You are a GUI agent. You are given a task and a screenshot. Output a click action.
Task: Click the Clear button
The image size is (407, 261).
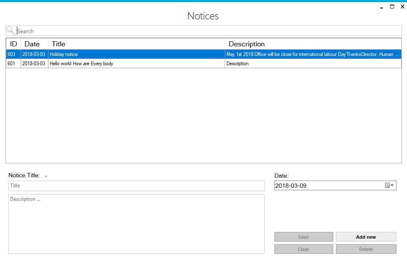click(304, 249)
